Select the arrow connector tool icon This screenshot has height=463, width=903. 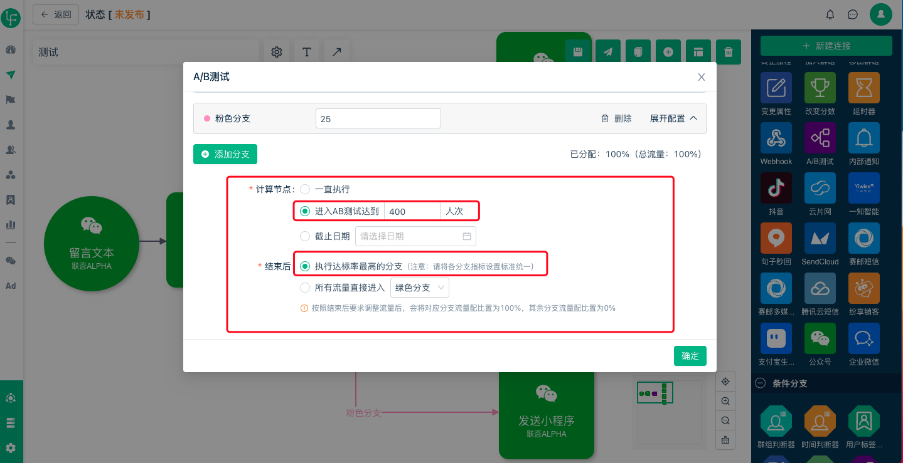(x=337, y=52)
